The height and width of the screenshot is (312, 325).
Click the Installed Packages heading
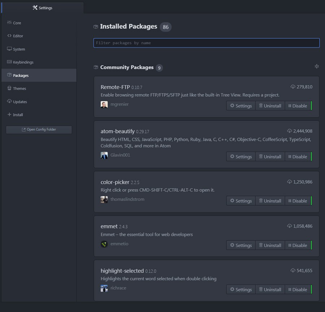pos(129,27)
